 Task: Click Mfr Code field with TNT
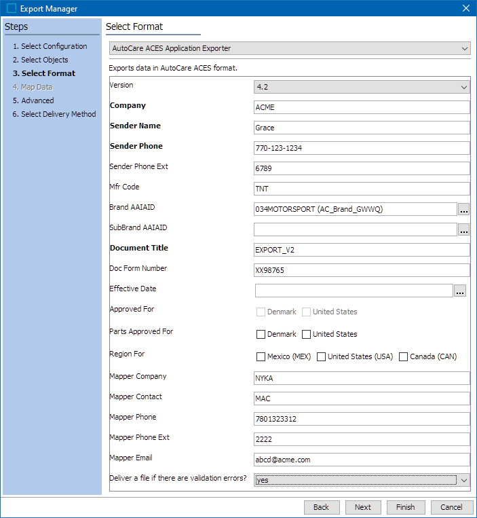tap(362, 189)
